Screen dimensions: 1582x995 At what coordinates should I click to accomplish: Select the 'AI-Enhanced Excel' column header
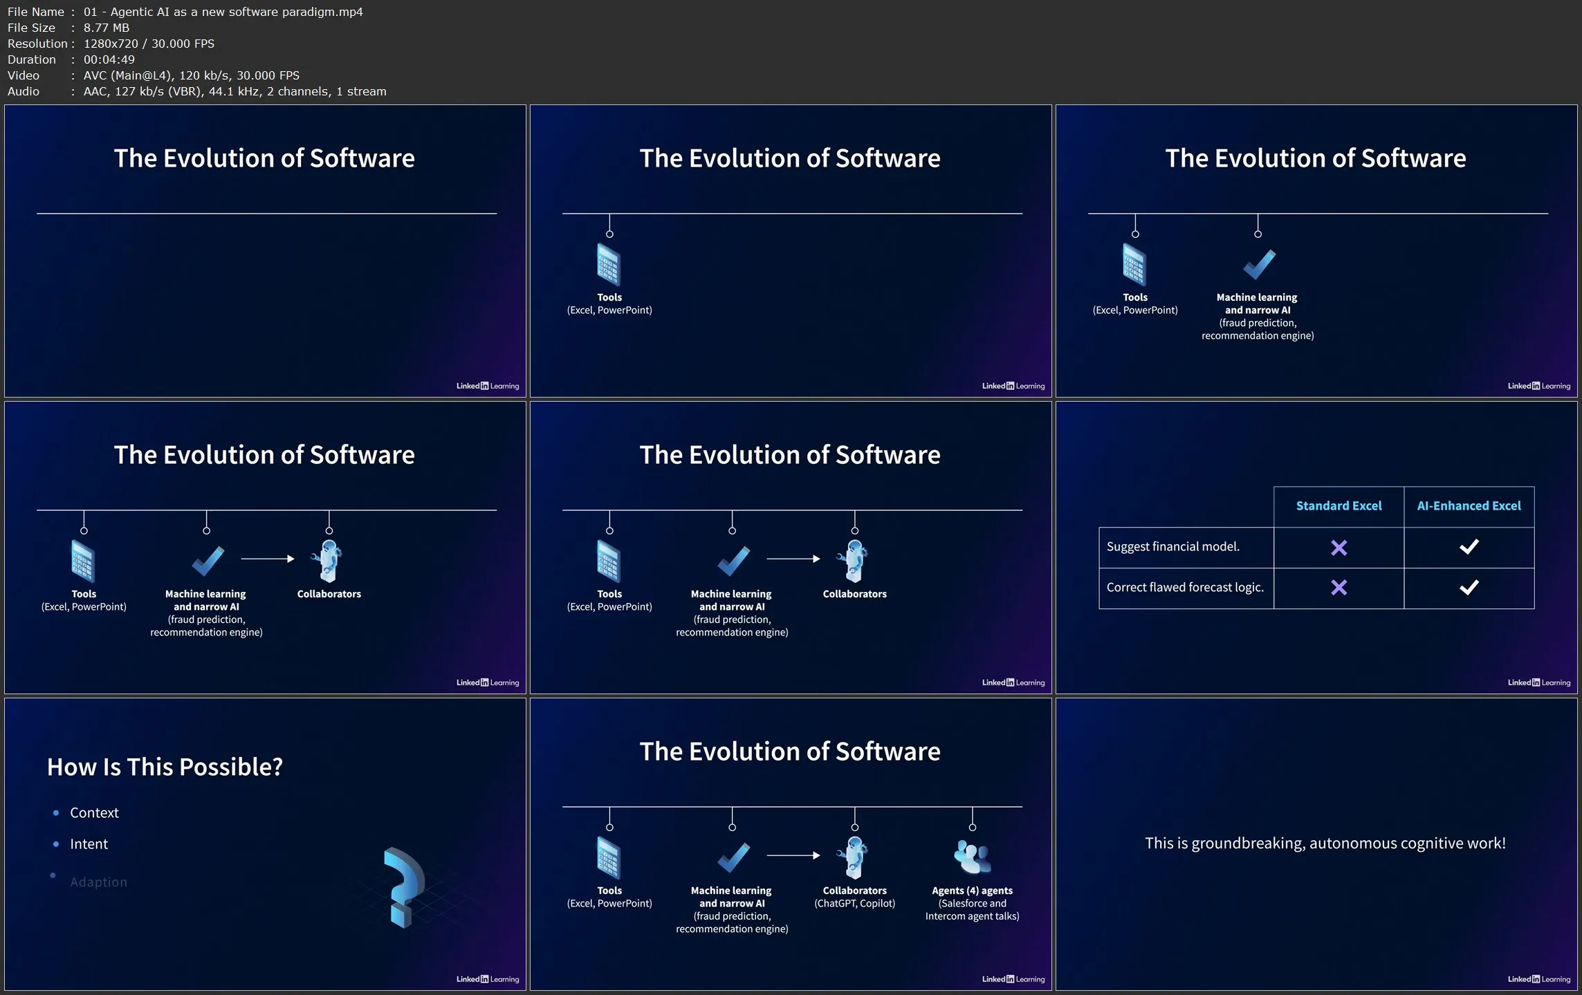(x=1469, y=506)
